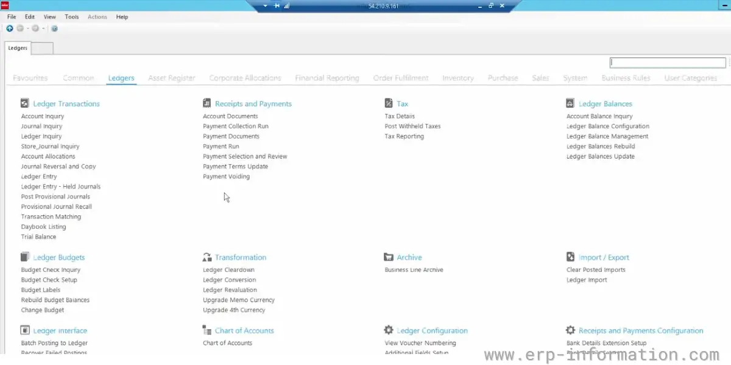
Task: Click the Ledger Budgets icon
Action: pyautogui.click(x=25, y=257)
